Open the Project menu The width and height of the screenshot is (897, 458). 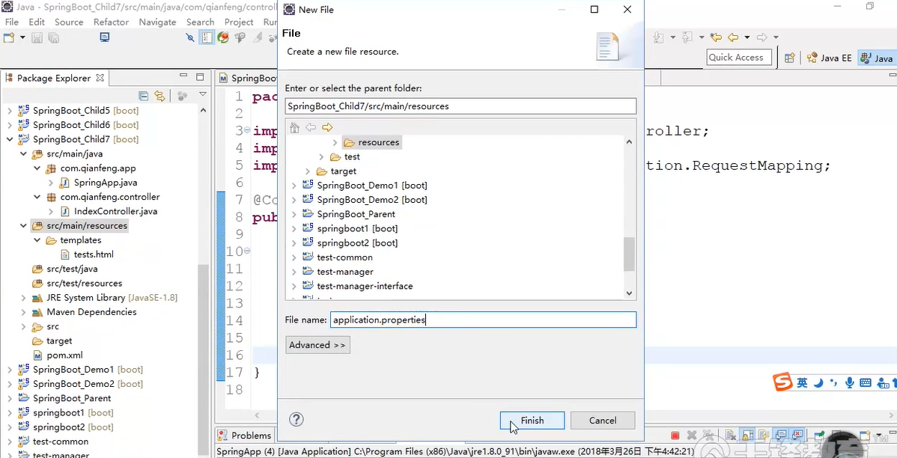pyautogui.click(x=239, y=22)
